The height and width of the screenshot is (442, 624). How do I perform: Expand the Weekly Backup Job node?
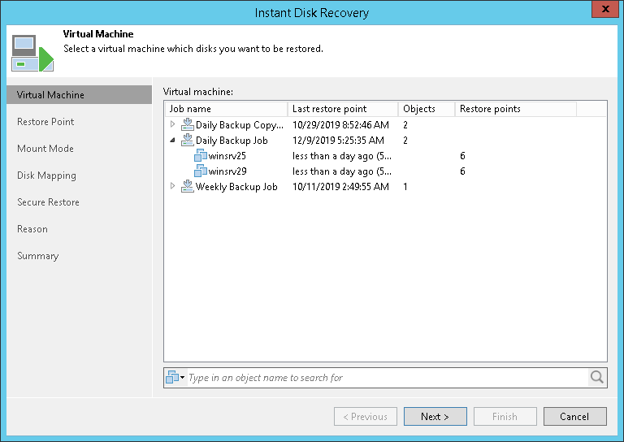[173, 186]
